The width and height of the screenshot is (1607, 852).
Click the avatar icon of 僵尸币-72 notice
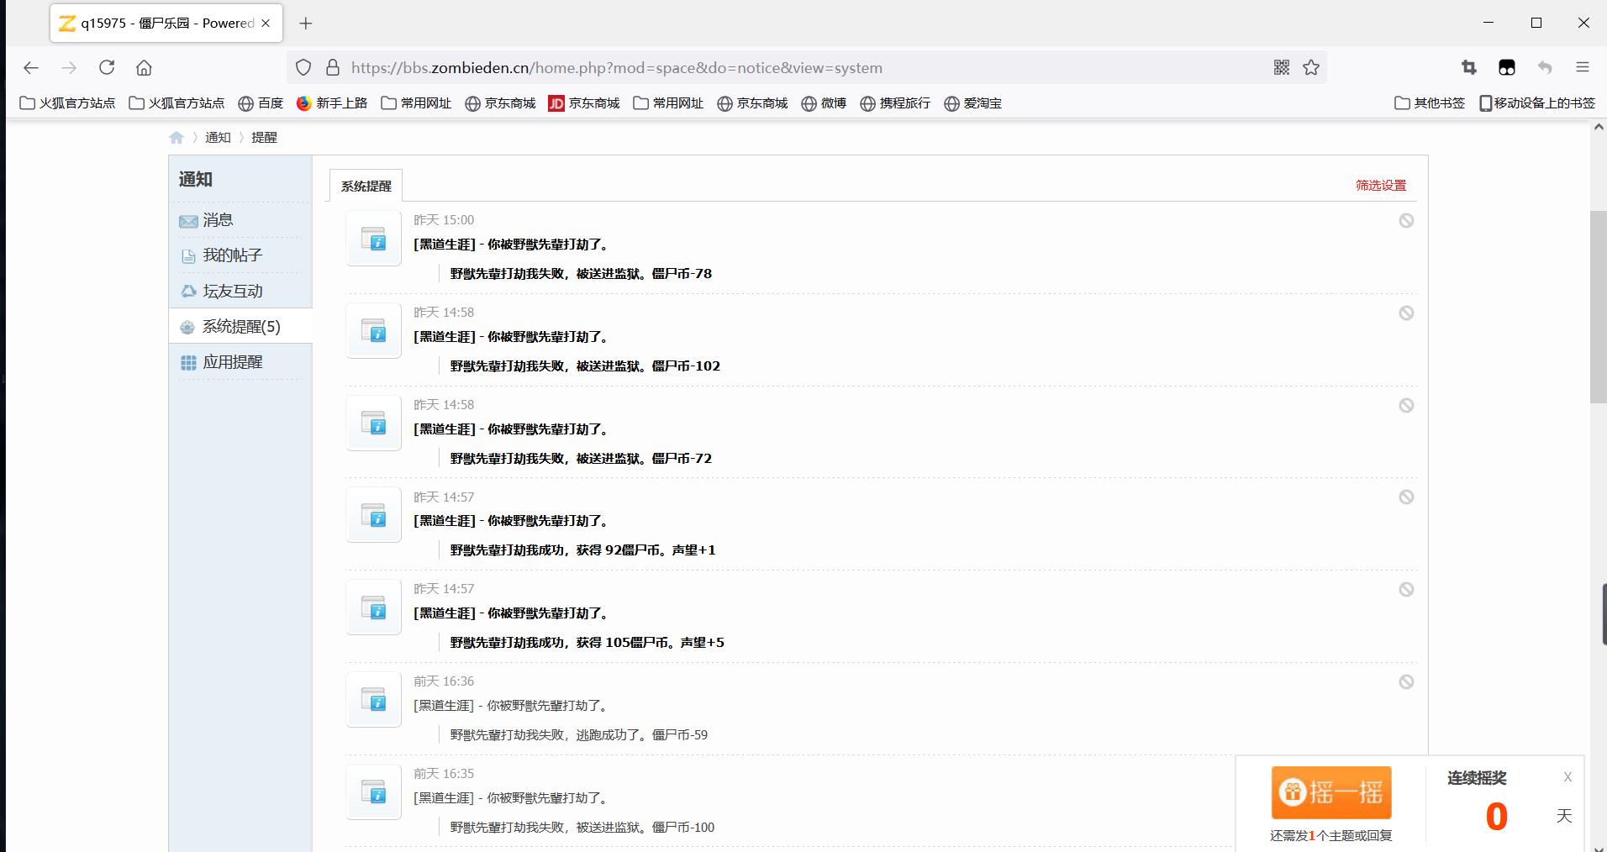[x=374, y=423]
